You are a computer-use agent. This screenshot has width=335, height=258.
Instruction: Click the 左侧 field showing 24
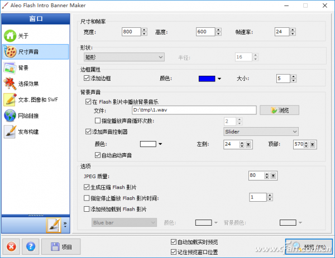[x=231, y=144]
